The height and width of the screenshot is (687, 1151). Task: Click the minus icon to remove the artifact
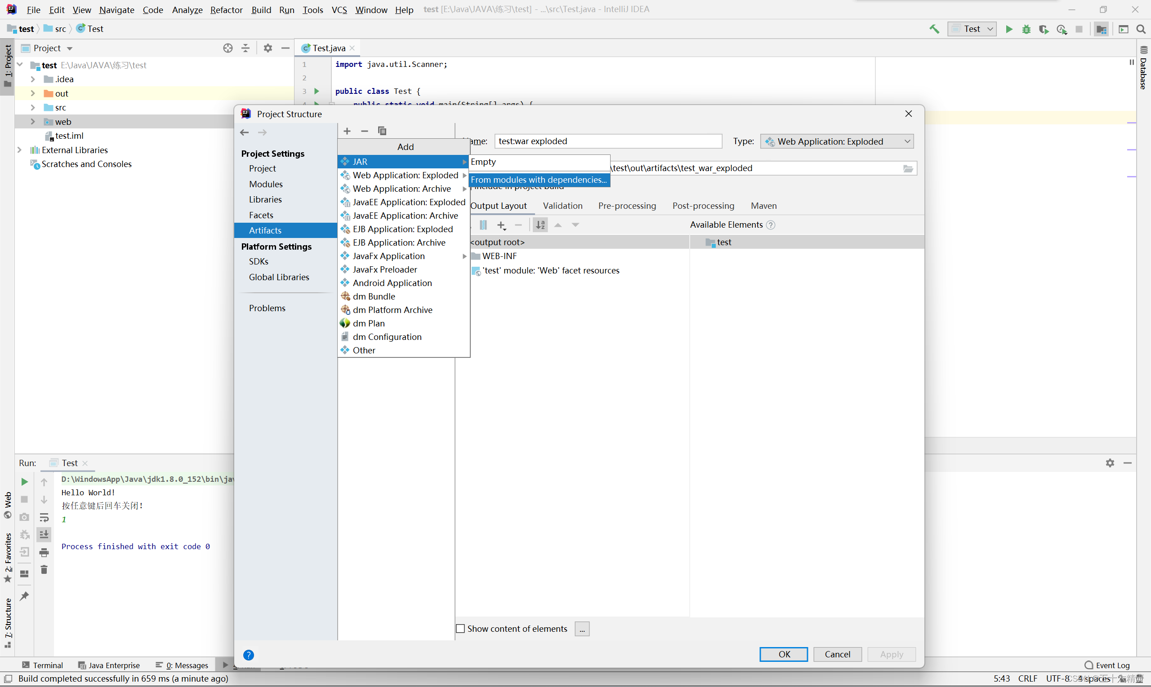364,131
